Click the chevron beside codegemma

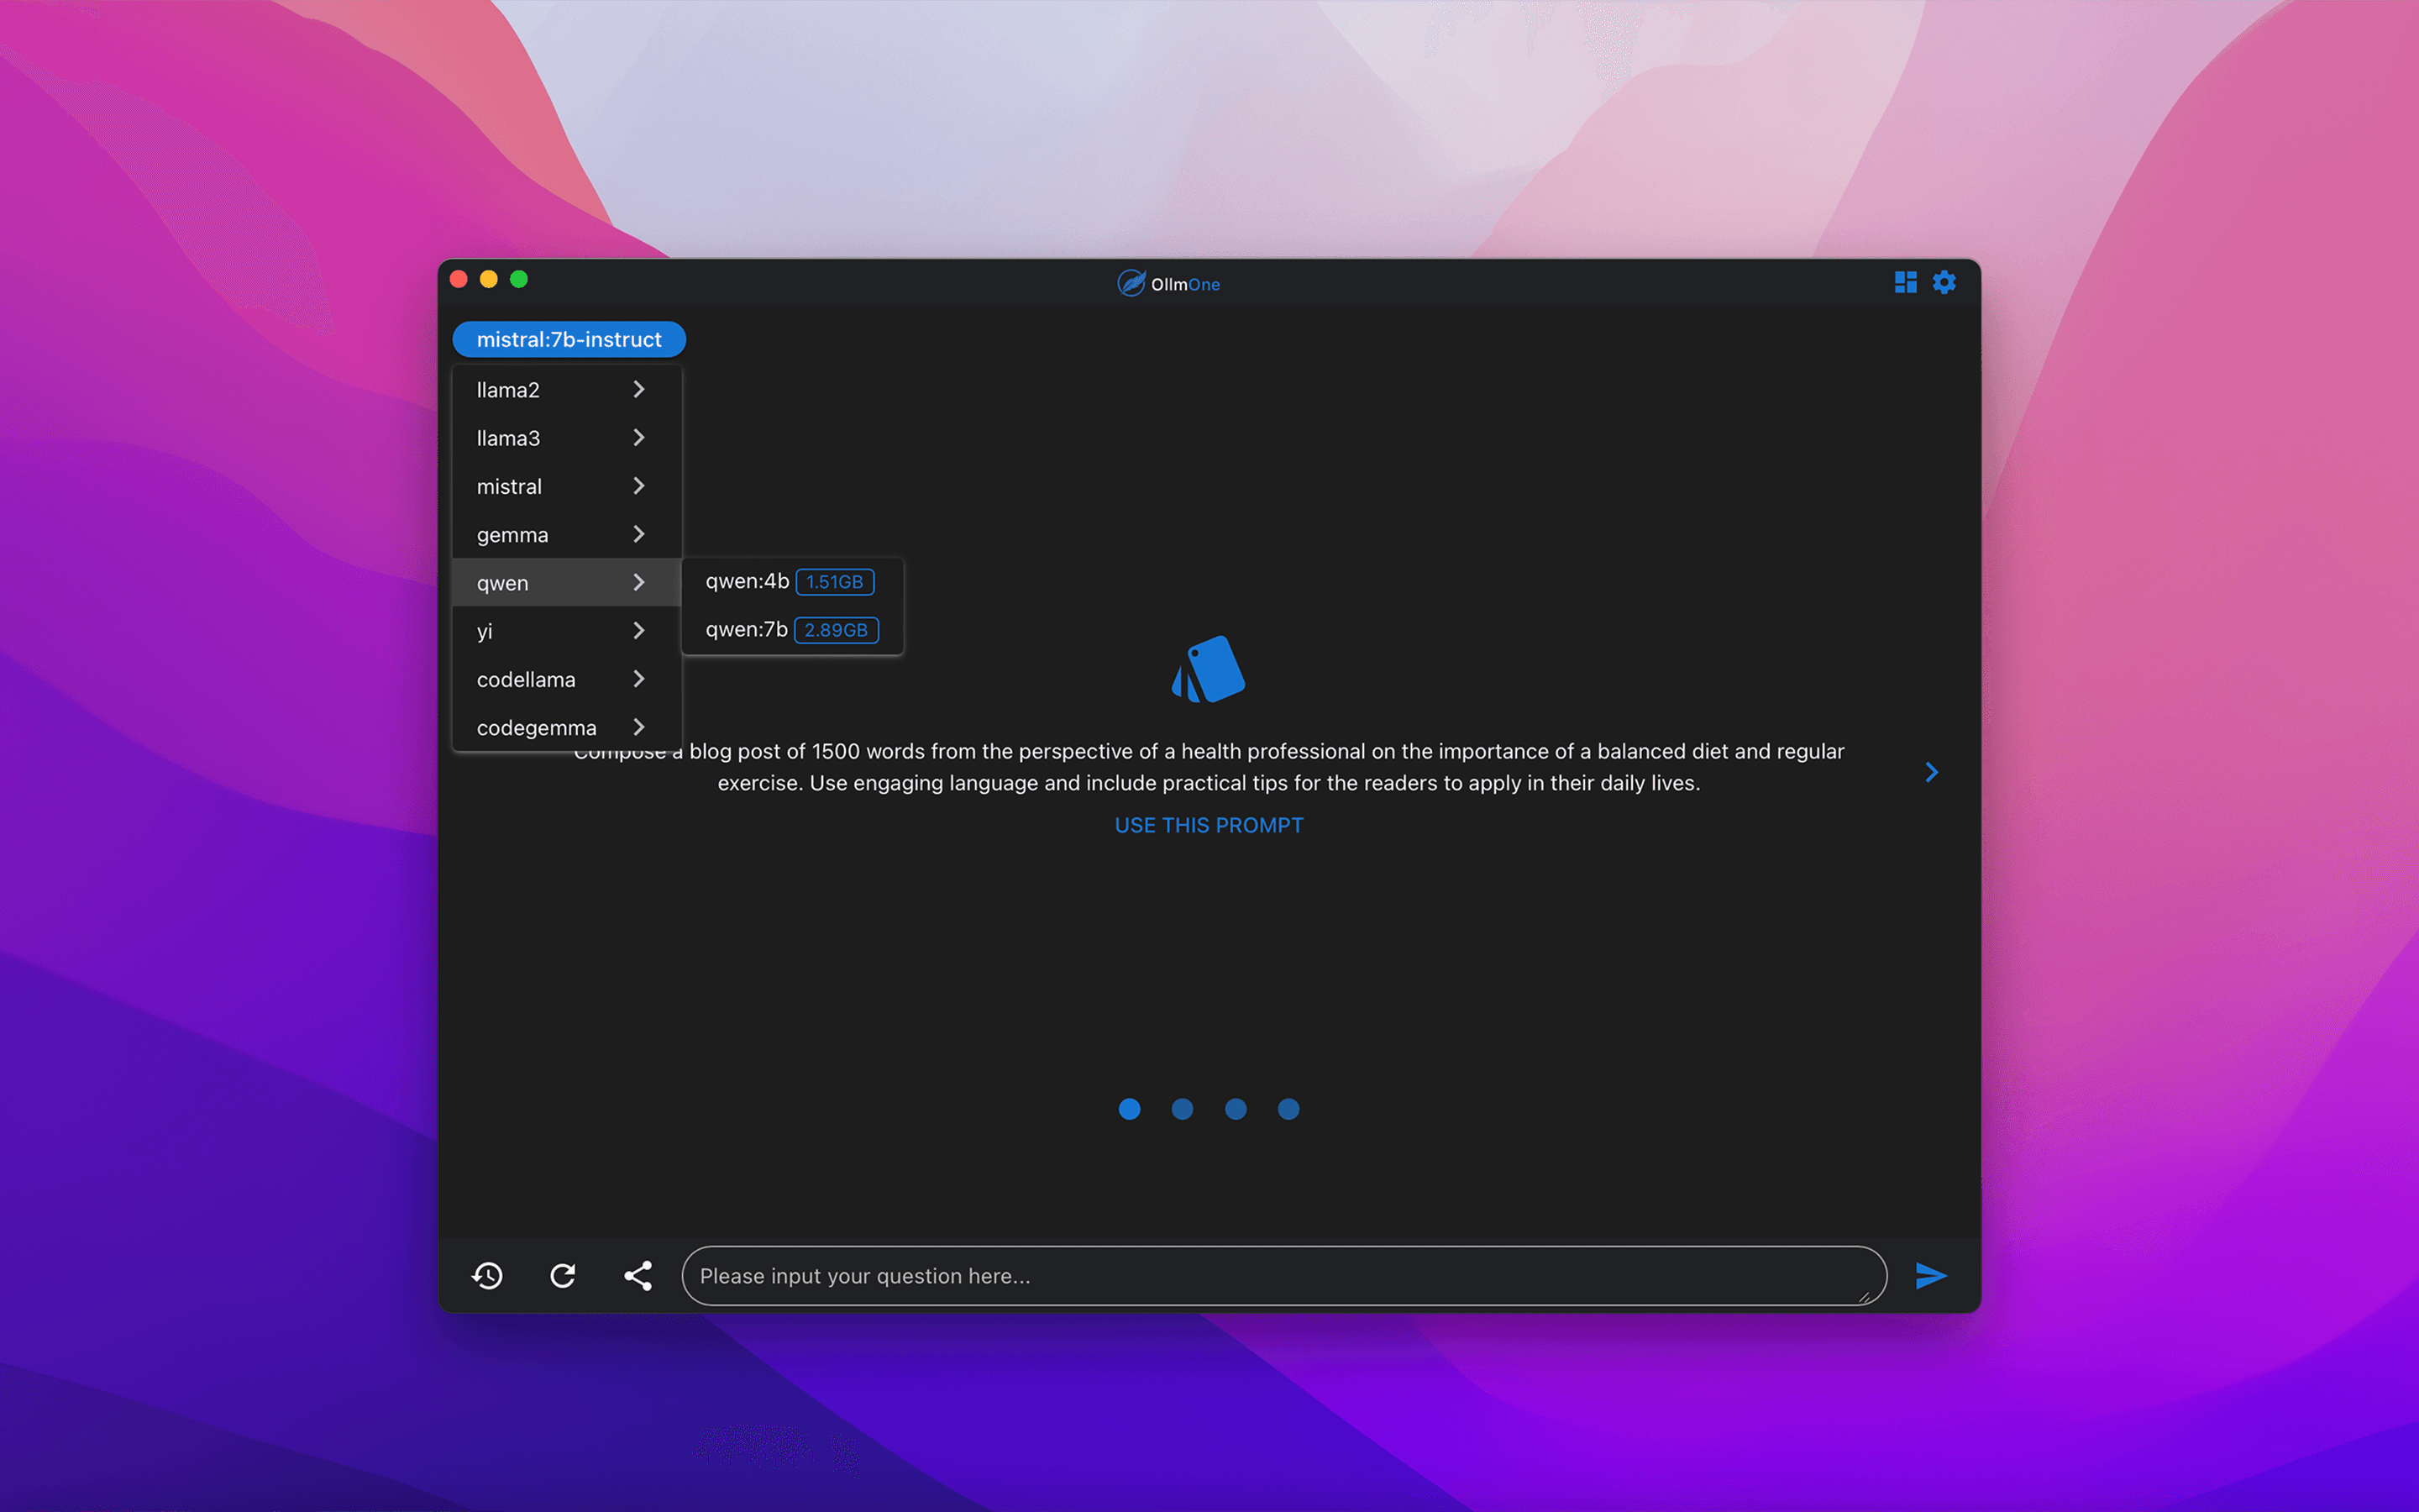point(638,727)
